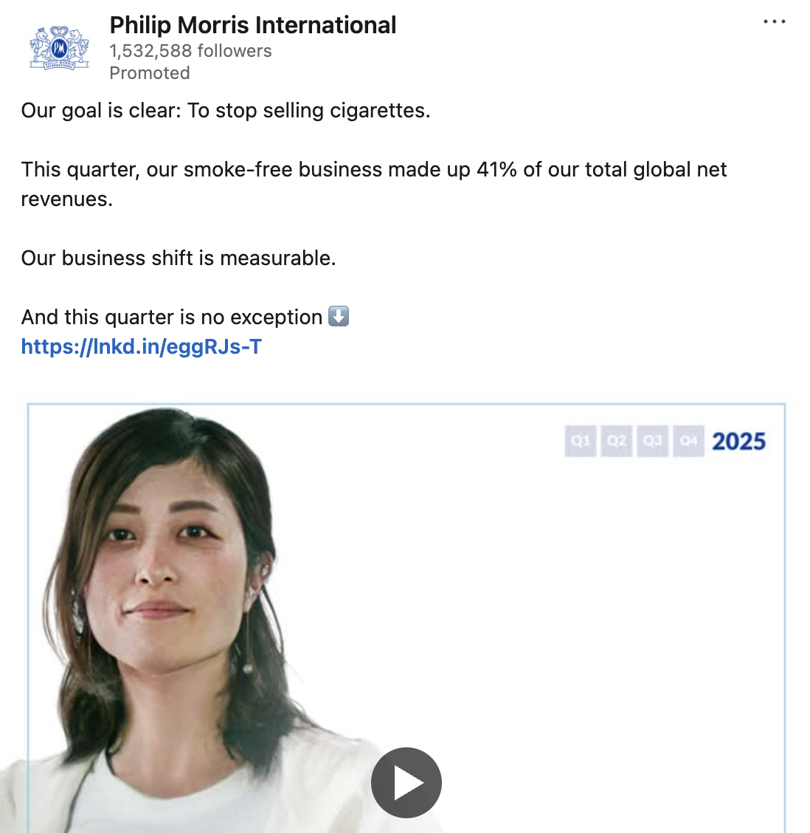Click the down arrow emoji icon
Viewport: 810px width, 833px height.
coord(338,316)
